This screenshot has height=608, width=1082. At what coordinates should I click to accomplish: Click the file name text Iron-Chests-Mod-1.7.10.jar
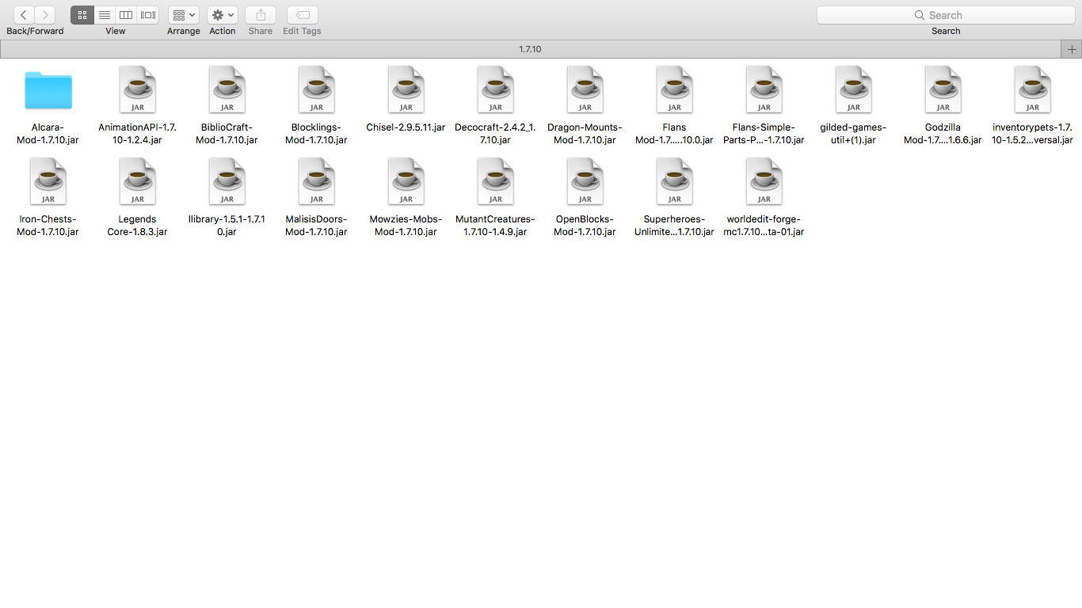pos(48,226)
